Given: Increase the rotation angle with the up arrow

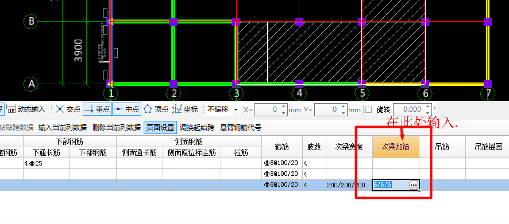Looking at the screenshot, I should pyautogui.click(x=428, y=107).
